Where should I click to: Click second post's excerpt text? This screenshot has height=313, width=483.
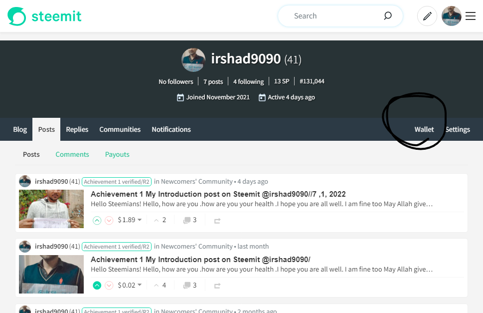coord(262,269)
